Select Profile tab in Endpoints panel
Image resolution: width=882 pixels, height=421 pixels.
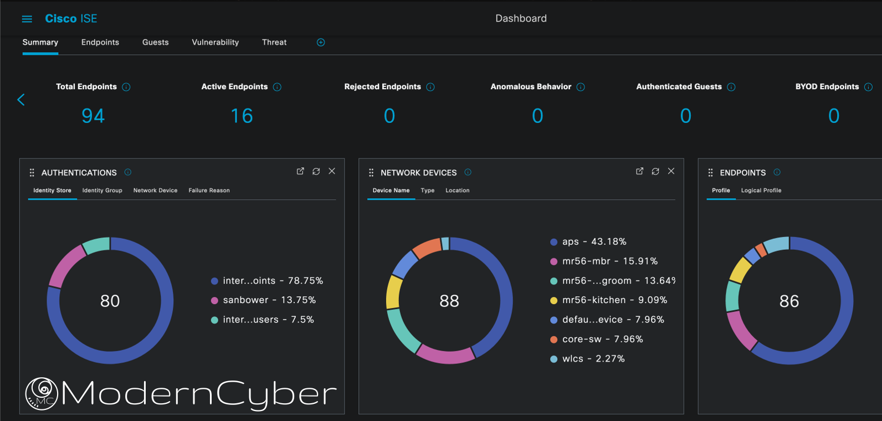(x=721, y=191)
